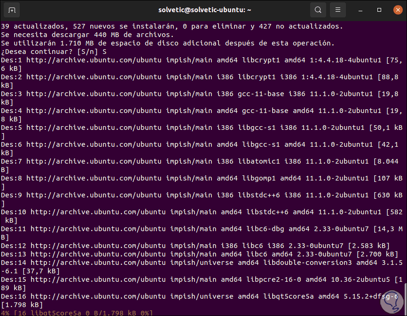Close the terminal window
The height and width of the screenshot is (316, 407).
(398, 9)
